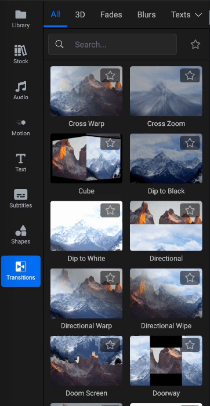
Task: Open the Shapes panel
Action: coord(21,235)
